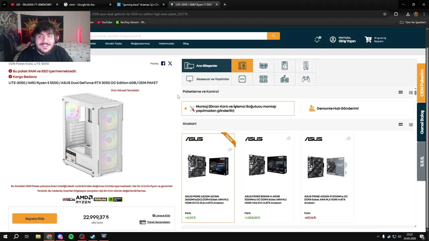This screenshot has width=429, height=241.
Task: Click the ASUS brand logo under product
Action: [x=68, y=199]
